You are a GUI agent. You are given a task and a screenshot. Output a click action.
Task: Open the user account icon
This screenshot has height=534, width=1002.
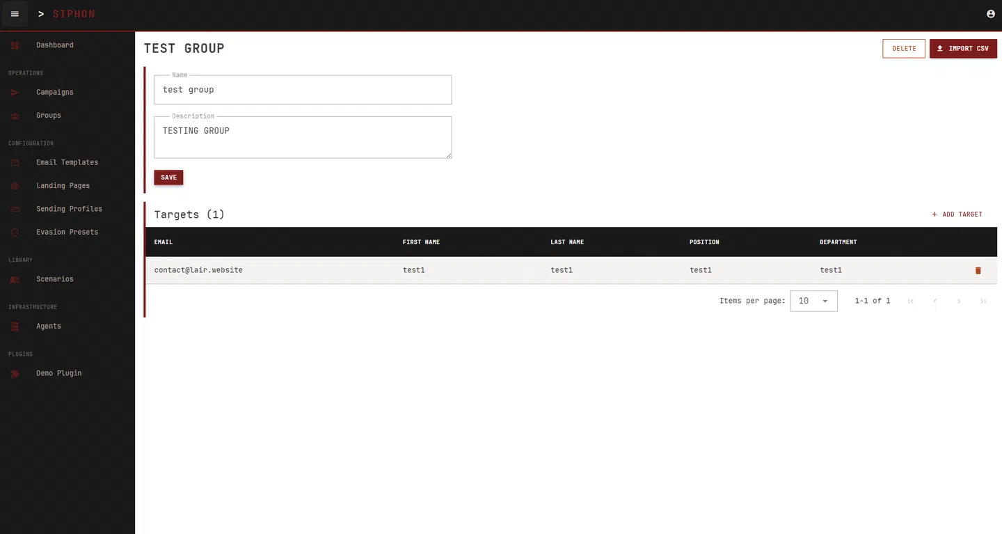click(991, 14)
